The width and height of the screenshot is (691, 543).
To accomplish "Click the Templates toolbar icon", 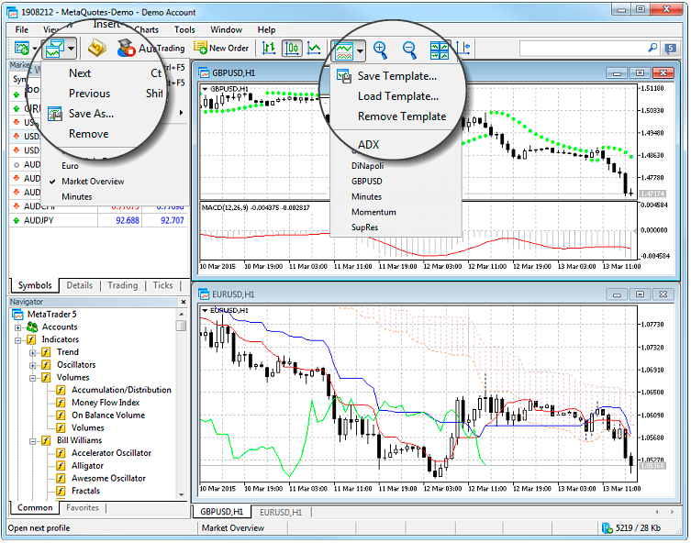I will pyautogui.click(x=344, y=50).
